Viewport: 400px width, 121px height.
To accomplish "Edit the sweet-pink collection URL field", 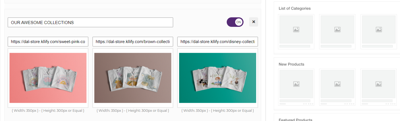I will [x=48, y=42].
